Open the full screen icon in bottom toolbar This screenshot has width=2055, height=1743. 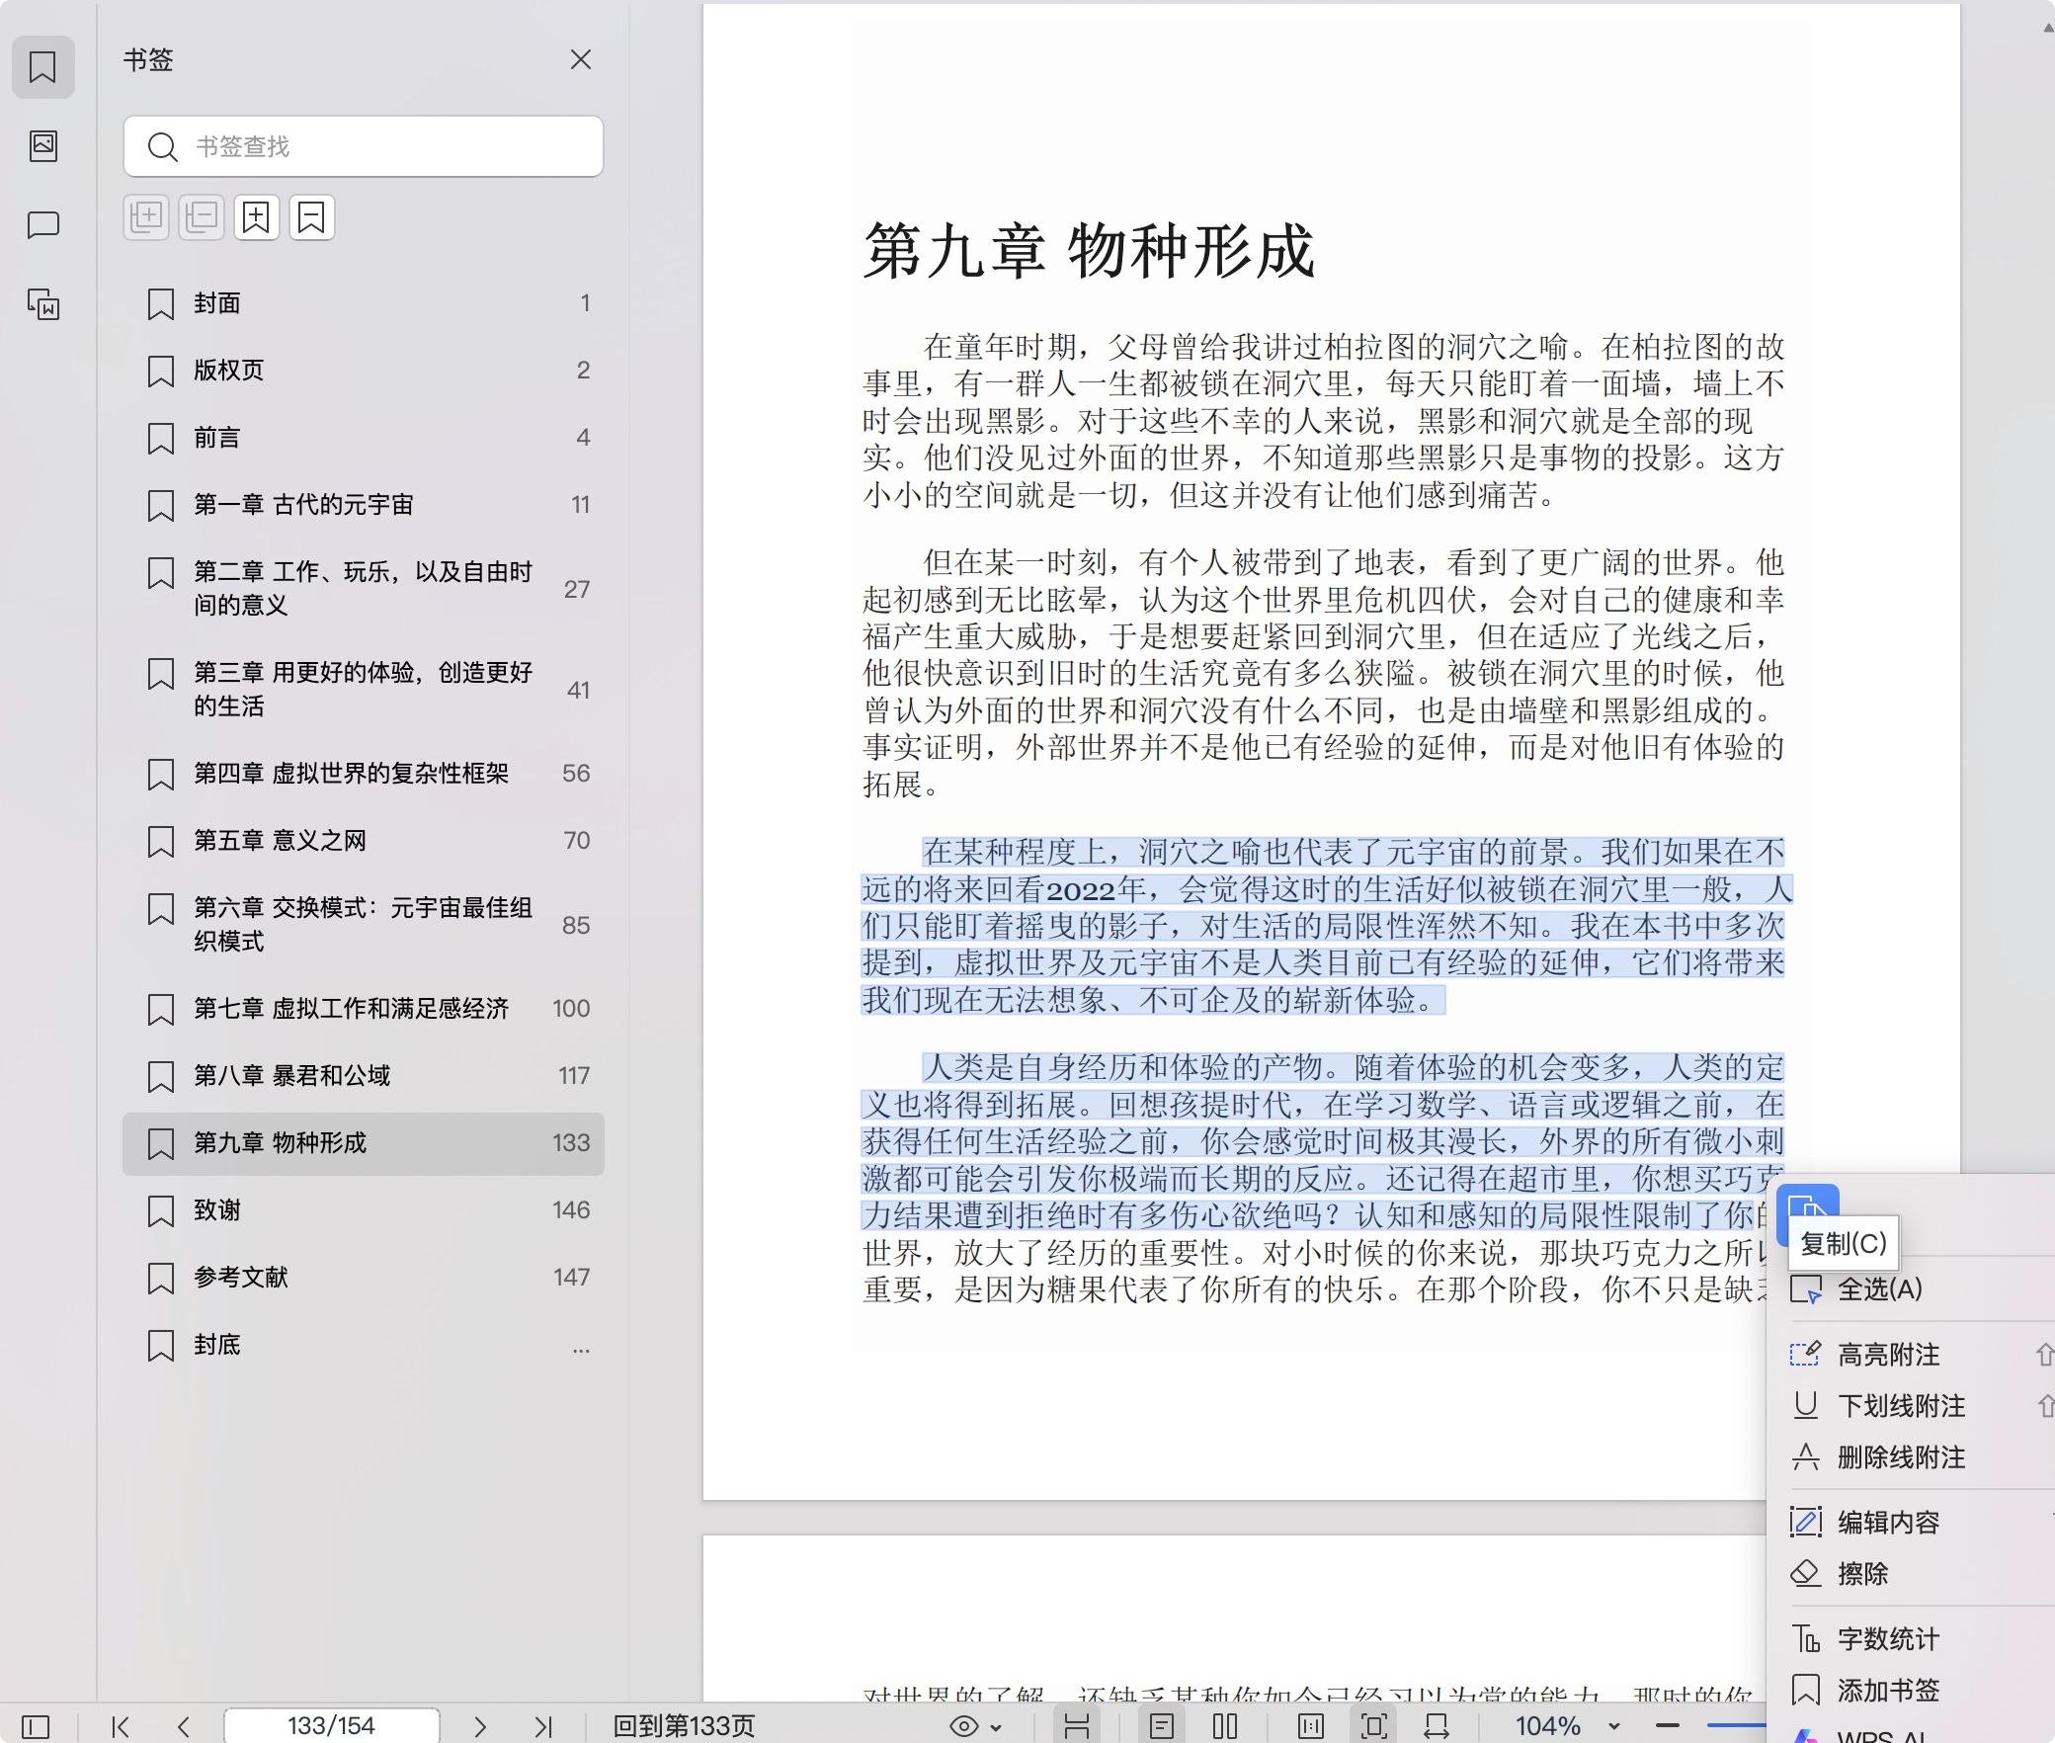[x=1374, y=1727]
